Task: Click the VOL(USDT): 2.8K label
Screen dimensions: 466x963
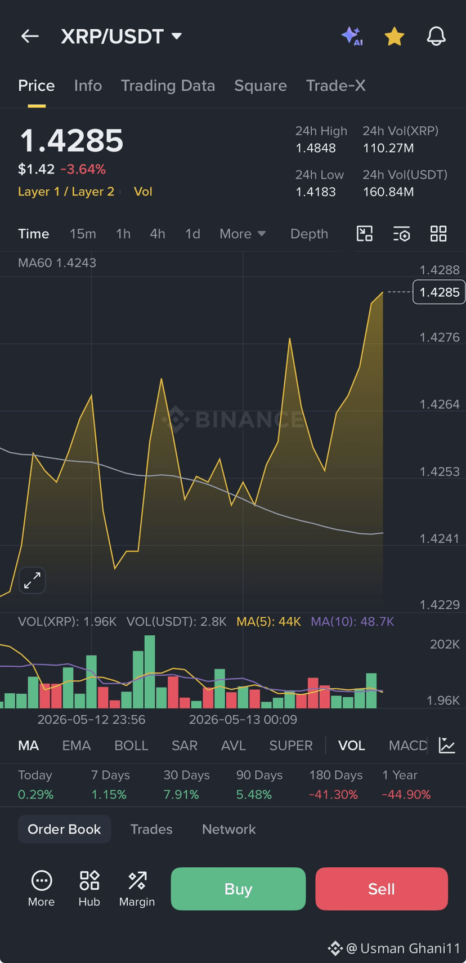Action: coord(176,622)
